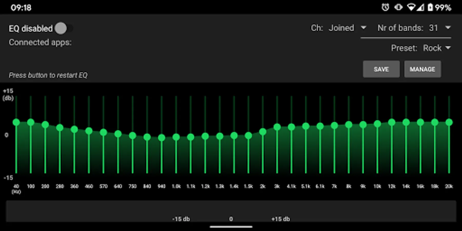Tap the bottom navigation gesture handle

pyautogui.click(x=231, y=227)
